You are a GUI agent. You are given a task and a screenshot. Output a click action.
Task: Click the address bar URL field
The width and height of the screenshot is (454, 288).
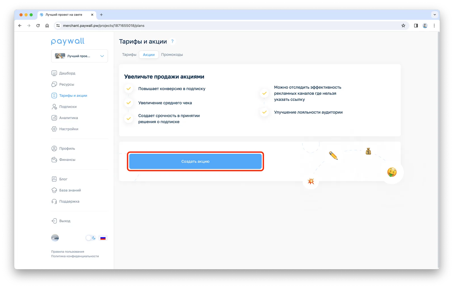[x=227, y=26]
